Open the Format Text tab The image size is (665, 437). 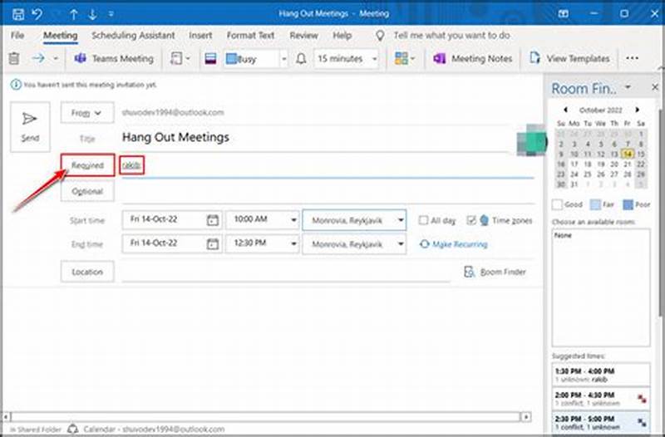[x=250, y=35]
